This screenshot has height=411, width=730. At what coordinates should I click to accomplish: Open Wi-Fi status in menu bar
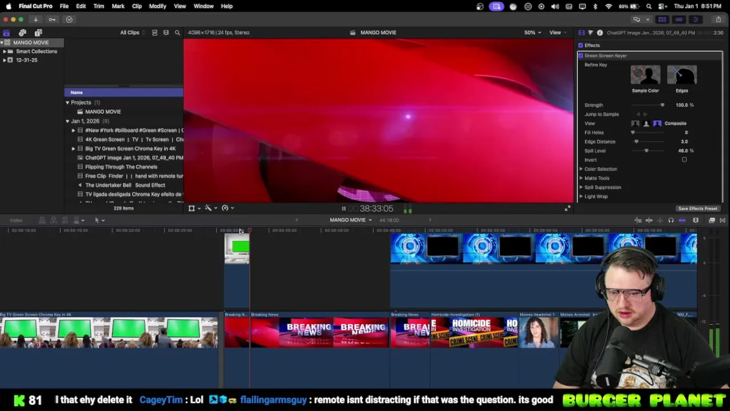coord(609,6)
